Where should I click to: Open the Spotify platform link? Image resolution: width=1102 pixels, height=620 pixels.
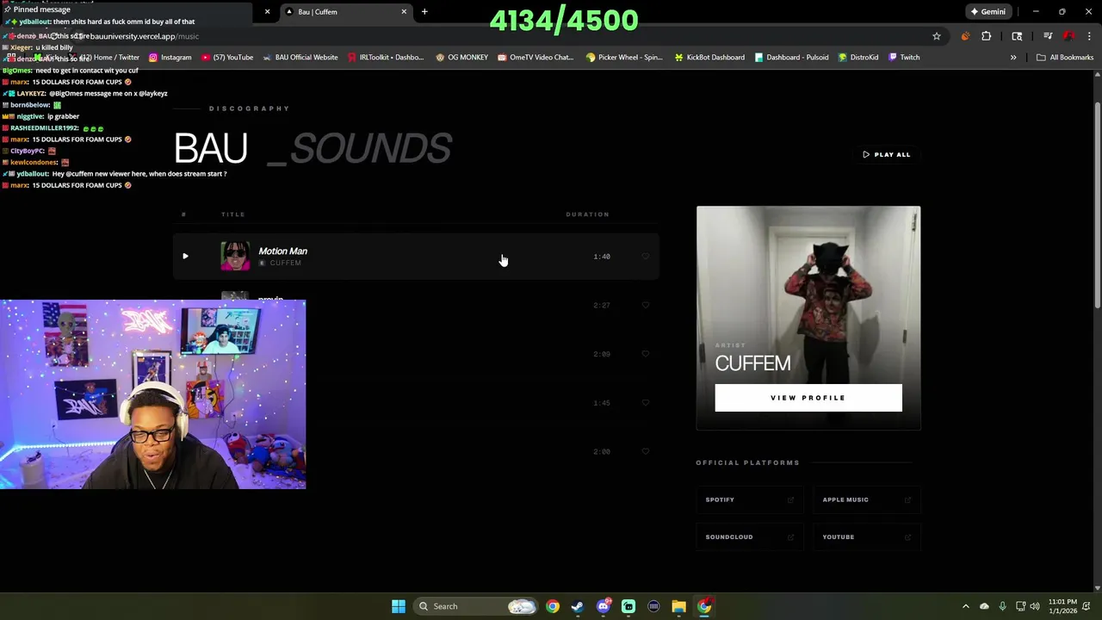(750, 499)
